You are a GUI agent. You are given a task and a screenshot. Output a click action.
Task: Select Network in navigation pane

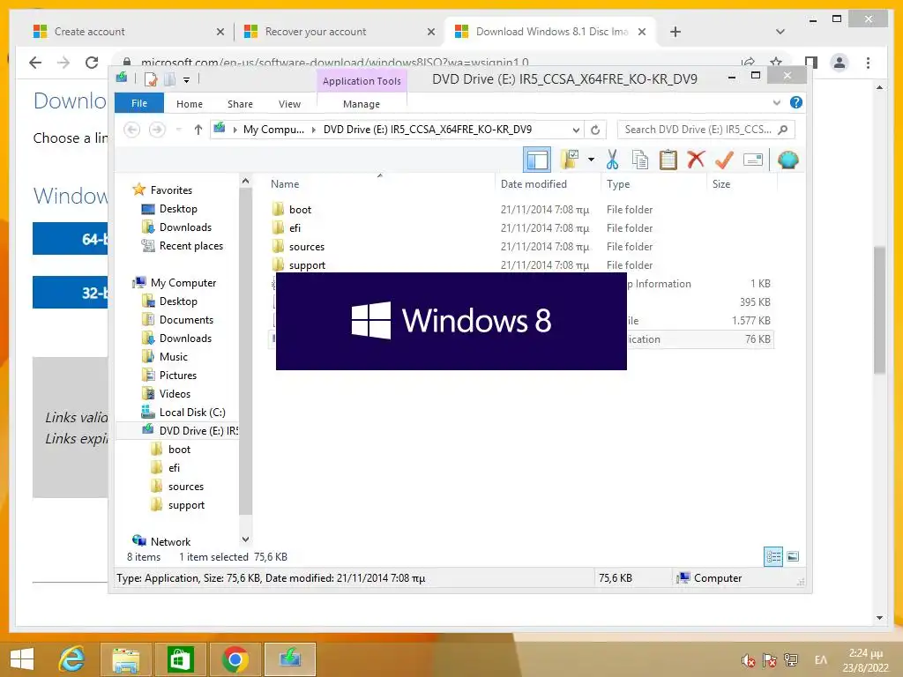pos(170,542)
